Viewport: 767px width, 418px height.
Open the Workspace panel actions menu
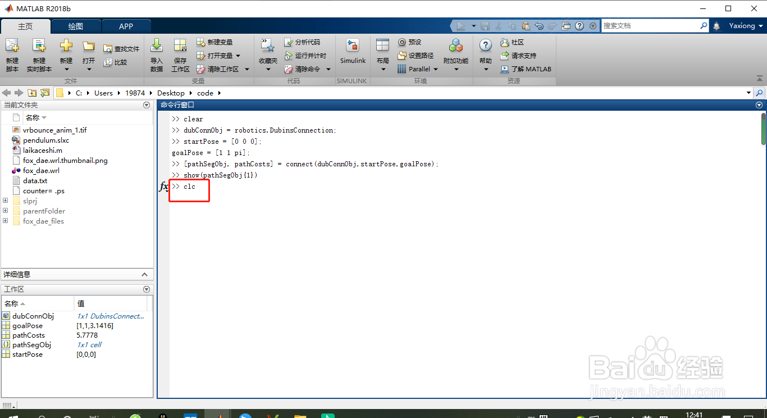click(147, 289)
